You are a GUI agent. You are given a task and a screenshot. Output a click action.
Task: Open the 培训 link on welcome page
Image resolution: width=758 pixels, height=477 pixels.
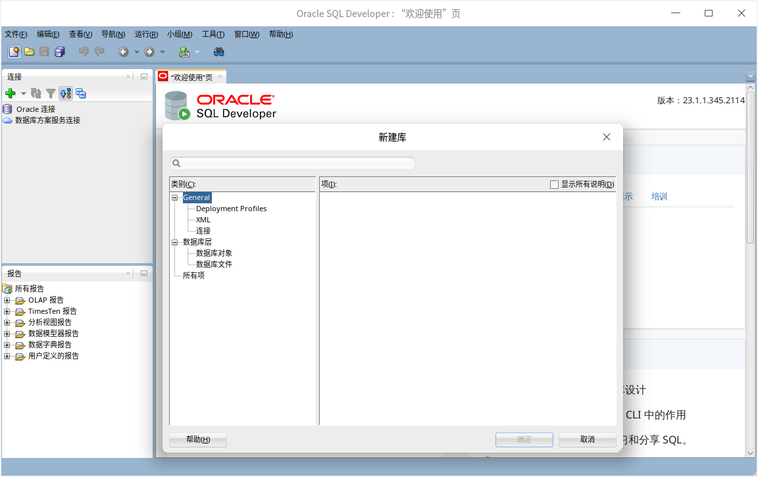pos(659,197)
